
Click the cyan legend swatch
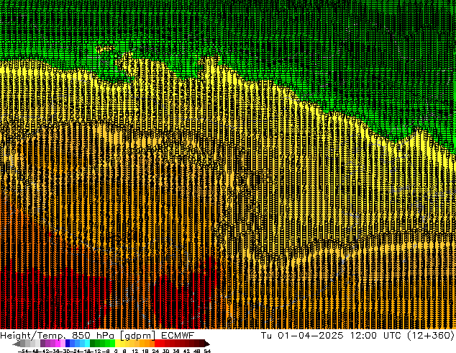coord(87,343)
